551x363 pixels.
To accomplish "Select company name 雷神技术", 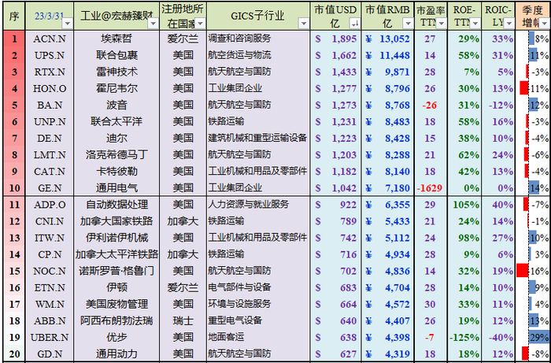I will [x=116, y=72].
